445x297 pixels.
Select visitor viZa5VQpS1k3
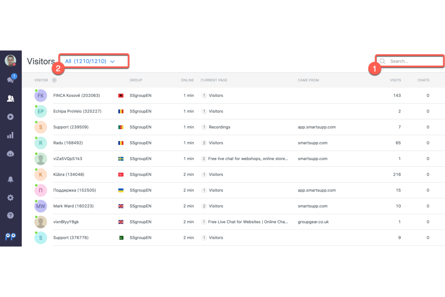[x=68, y=159]
